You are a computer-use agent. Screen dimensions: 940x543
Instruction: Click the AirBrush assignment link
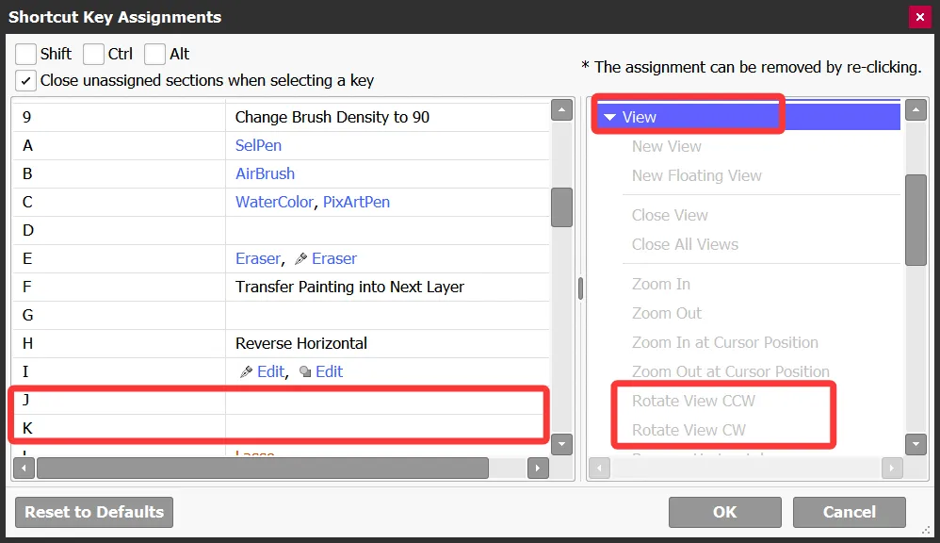pos(265,174)
